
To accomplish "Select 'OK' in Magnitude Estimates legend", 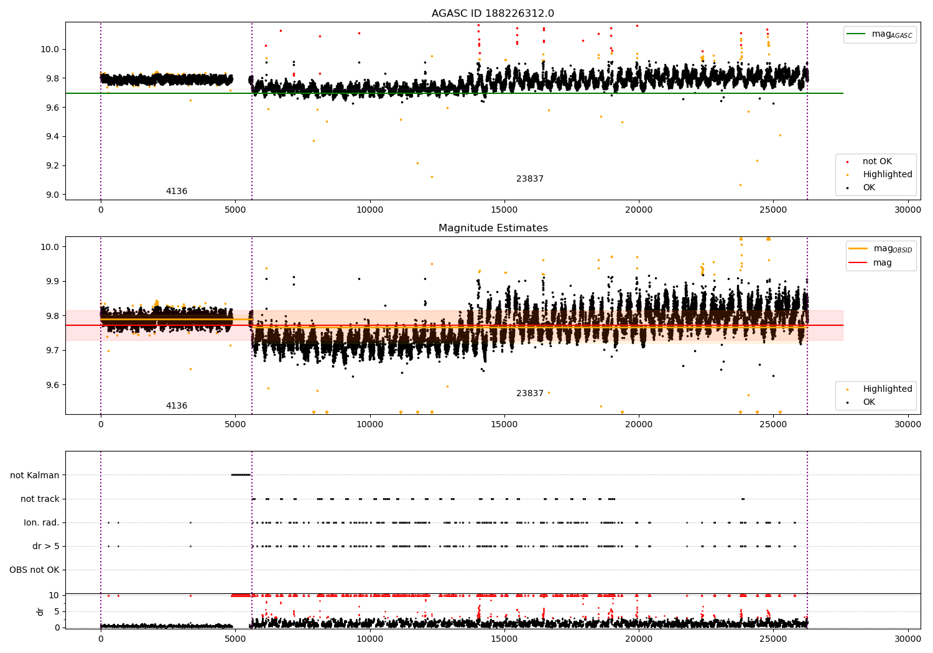I will [x=868, y=402].
